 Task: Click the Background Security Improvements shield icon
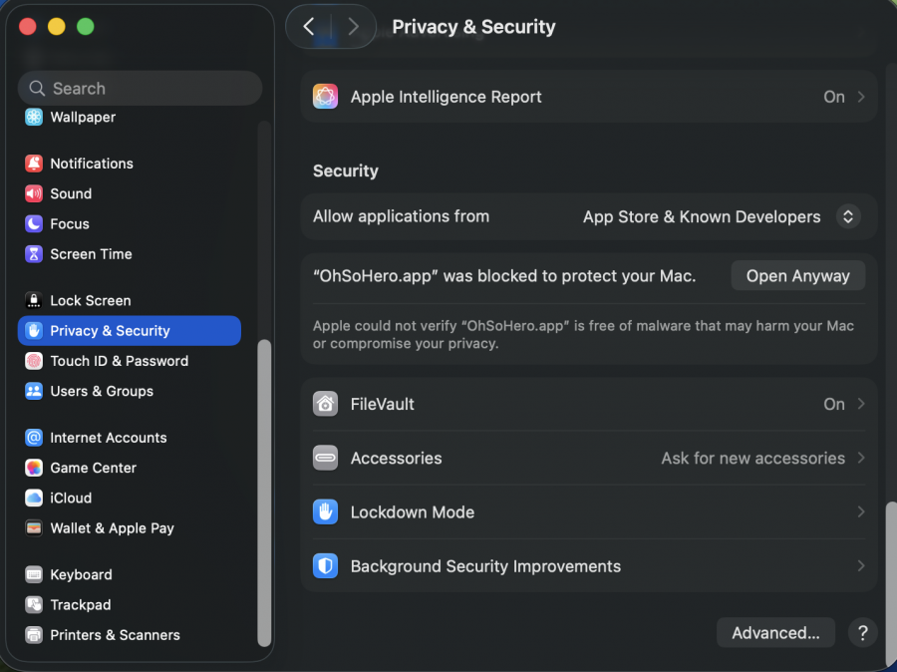(x=325, y=566)
